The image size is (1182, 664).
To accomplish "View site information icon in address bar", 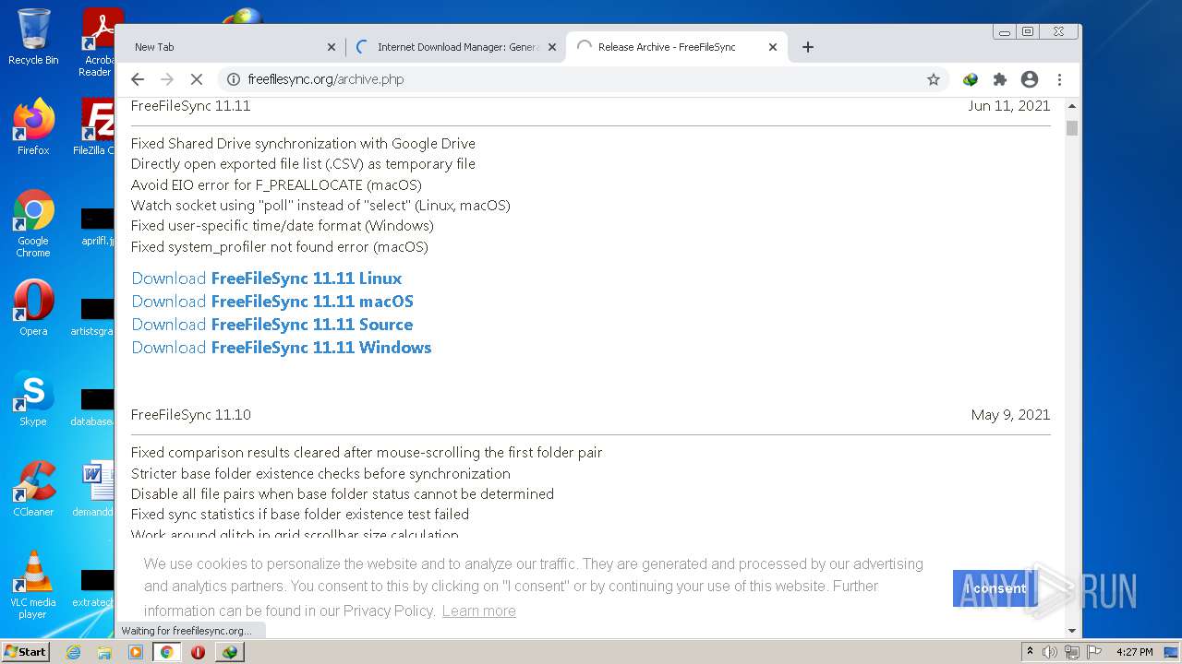I will 234,79.
